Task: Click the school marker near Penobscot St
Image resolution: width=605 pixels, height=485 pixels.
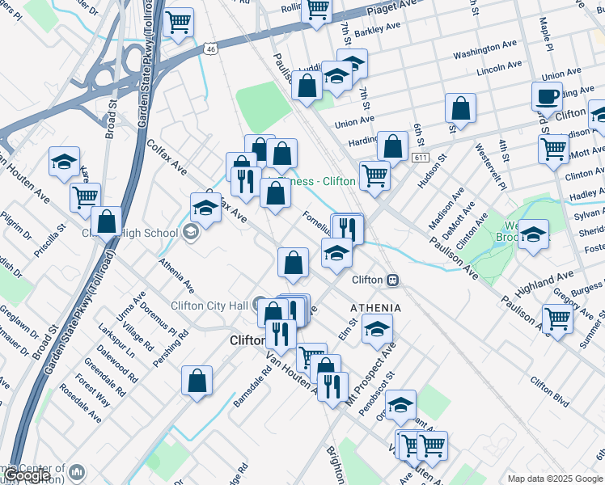Action: click(x=400, y=404)
